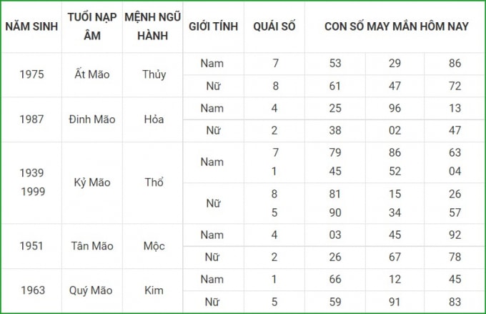
Task: Select the TUỔI NẠP ÂM header cell
Action: (x=92, y=26)
